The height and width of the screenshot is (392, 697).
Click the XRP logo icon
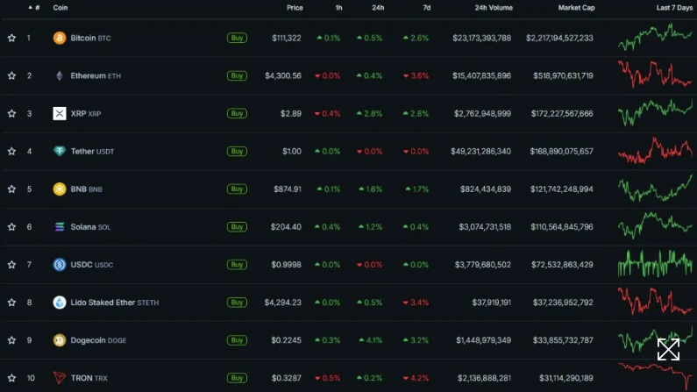click(60, 113)
